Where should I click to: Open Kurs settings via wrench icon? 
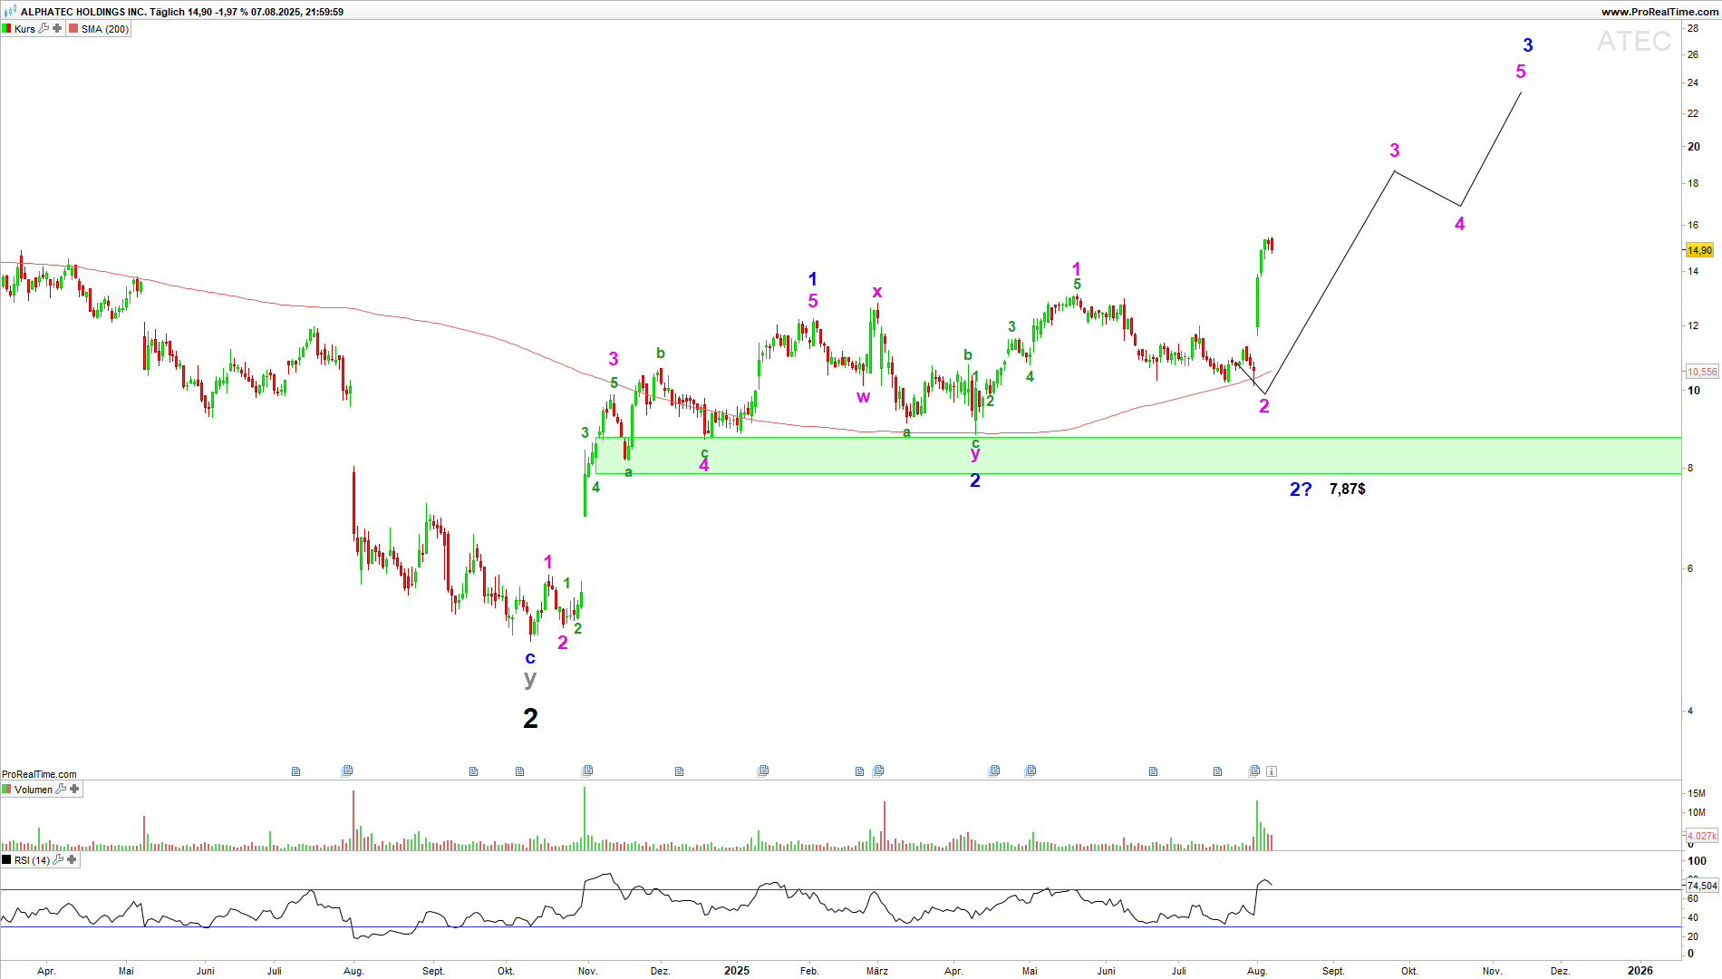[44, 29]
